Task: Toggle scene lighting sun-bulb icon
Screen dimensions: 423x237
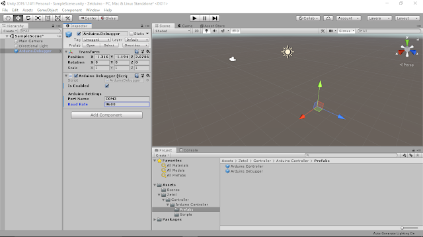Action: point(206,31)
